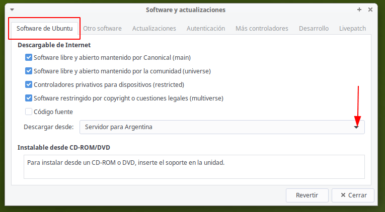
Task: Switch to the Software de Ubuntu tab
Action: (x=44, y=29)
